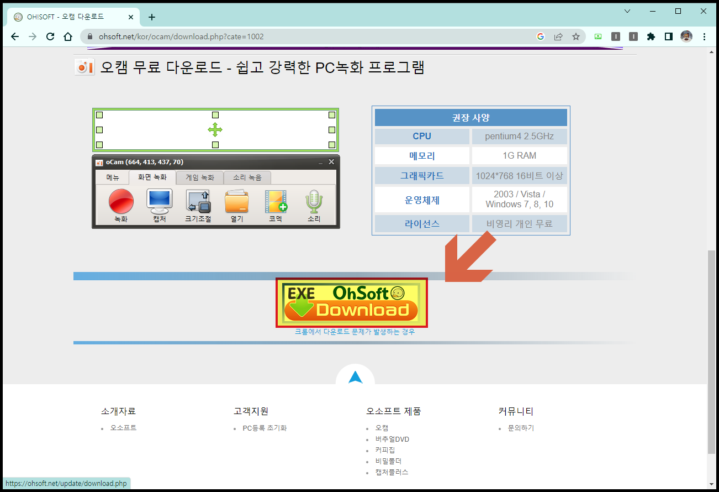Click the green move crosshair icon
The image size is (719, 492).
pos(215,130)
